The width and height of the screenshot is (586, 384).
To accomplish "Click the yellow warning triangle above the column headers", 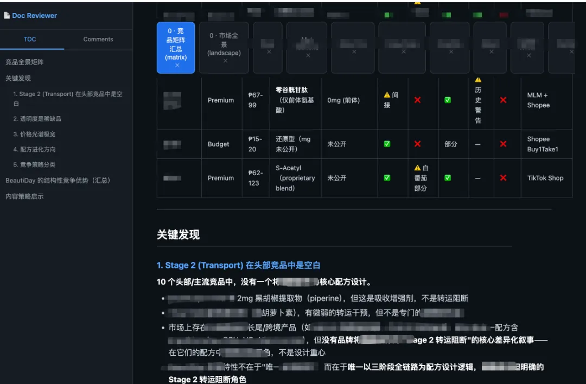I will pyautogui.click(x=417, y=3).
